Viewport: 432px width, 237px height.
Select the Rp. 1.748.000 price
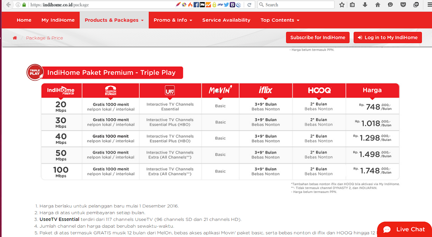tap(372, 171)
